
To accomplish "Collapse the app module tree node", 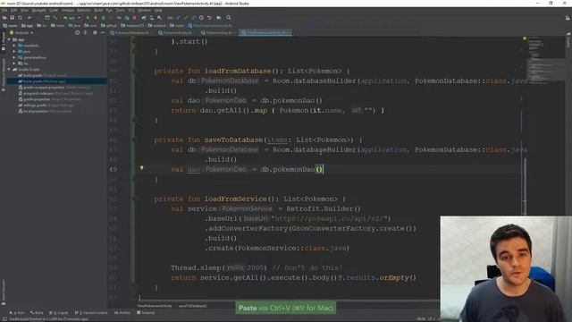I will (x=9, y=39).
